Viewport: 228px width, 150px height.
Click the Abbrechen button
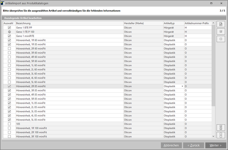point(171,145)
